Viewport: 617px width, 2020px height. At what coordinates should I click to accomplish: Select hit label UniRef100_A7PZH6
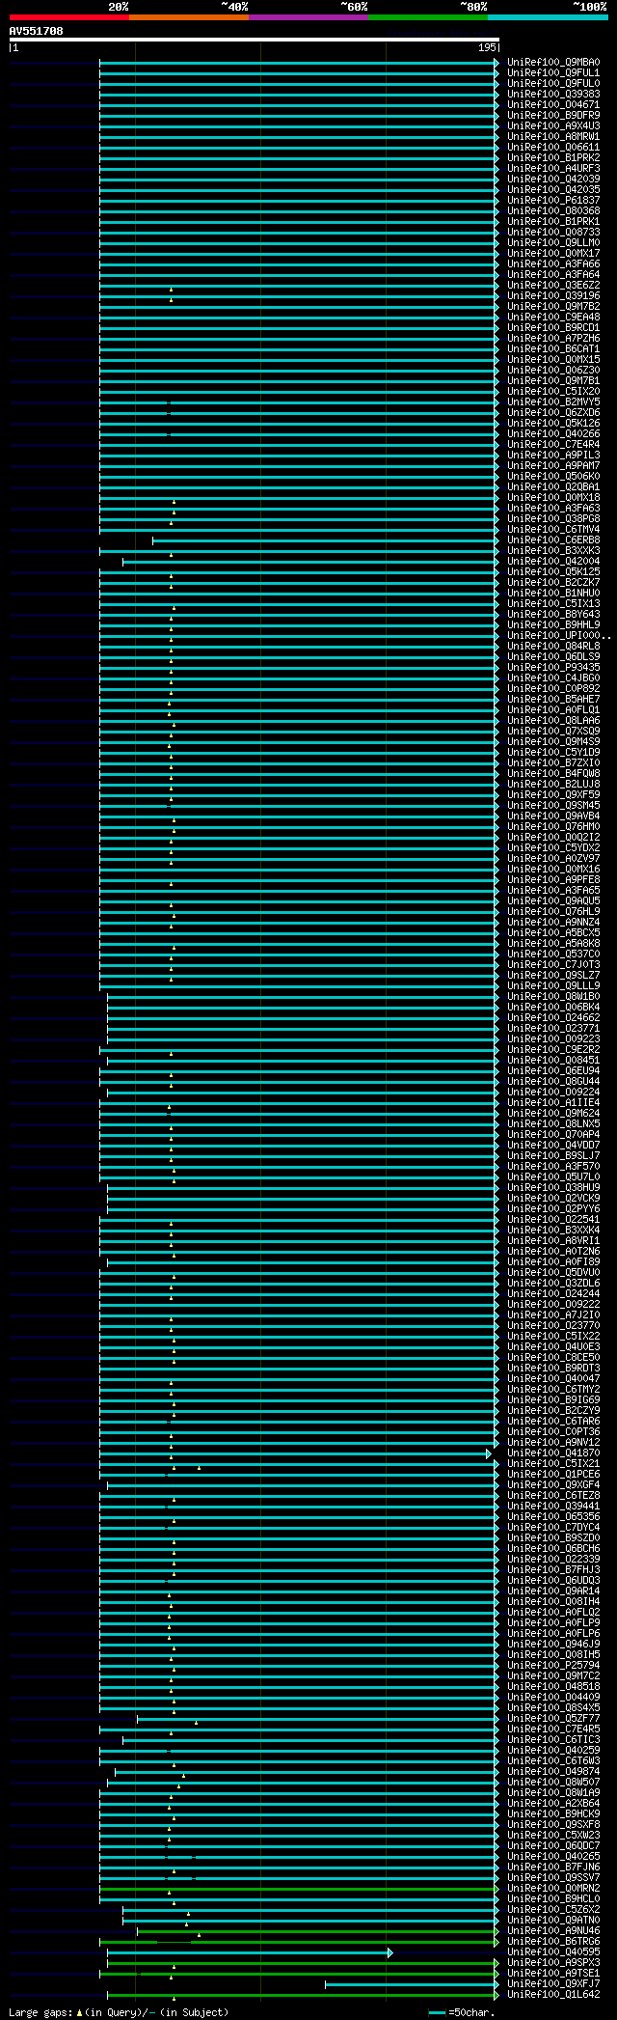coord(553,338)
